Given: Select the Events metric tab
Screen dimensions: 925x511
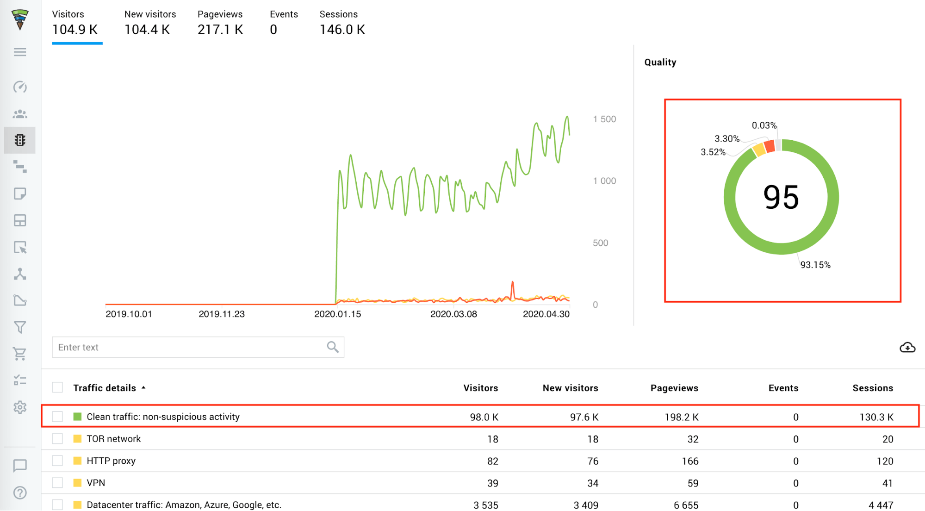Looking at the screenshot, I should pyautogui.click(x=284, y=22).
